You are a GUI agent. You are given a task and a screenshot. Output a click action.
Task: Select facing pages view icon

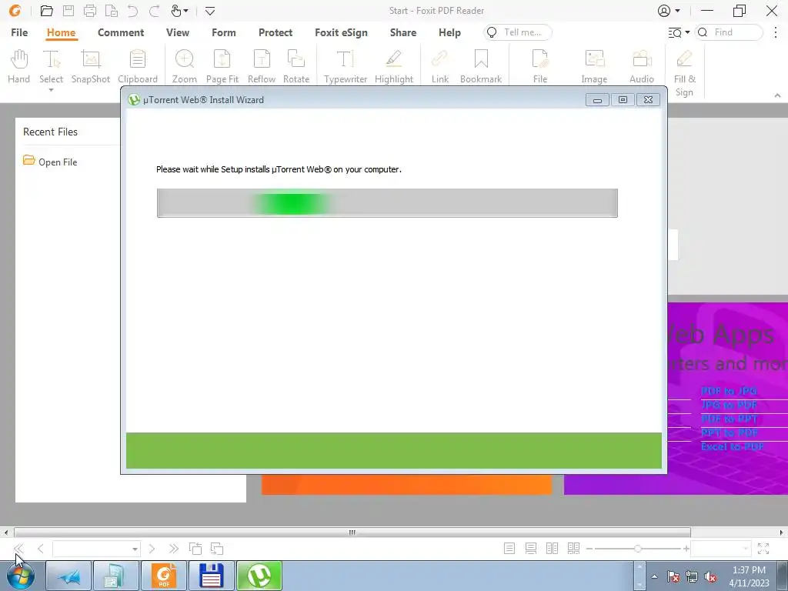coord(552,548)
